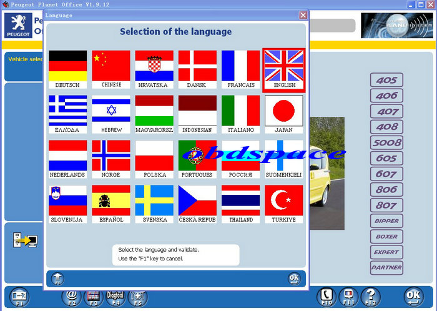
Task: Open Diagtool F4
Action: tap(115, 298)
